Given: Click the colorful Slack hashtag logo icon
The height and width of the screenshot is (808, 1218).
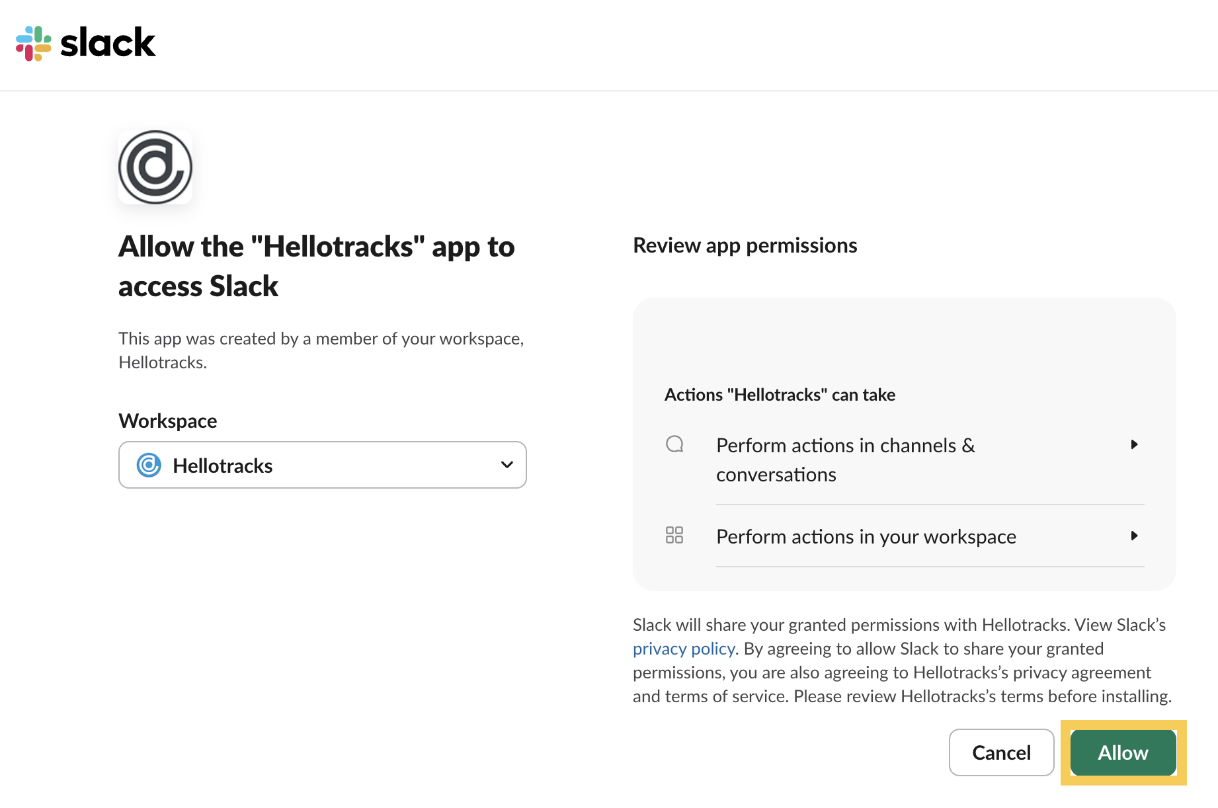Looking at the screenshot, I should click(34, 44).
